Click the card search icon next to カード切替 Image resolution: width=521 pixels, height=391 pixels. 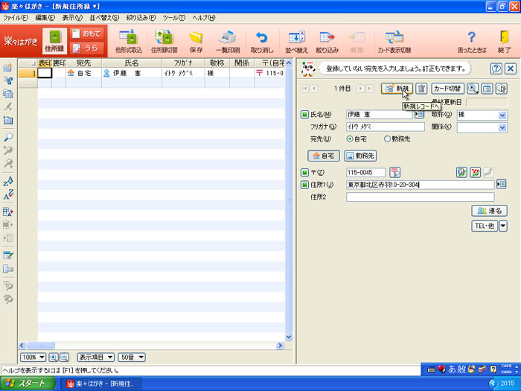coord(473,89)
